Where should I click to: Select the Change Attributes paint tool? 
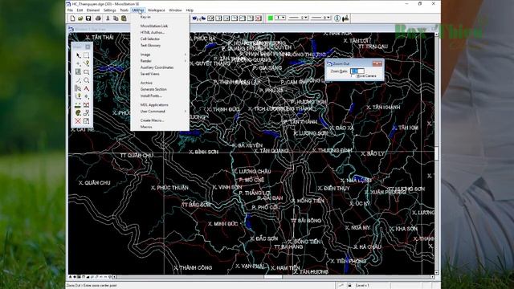click(x=78, y=112)
